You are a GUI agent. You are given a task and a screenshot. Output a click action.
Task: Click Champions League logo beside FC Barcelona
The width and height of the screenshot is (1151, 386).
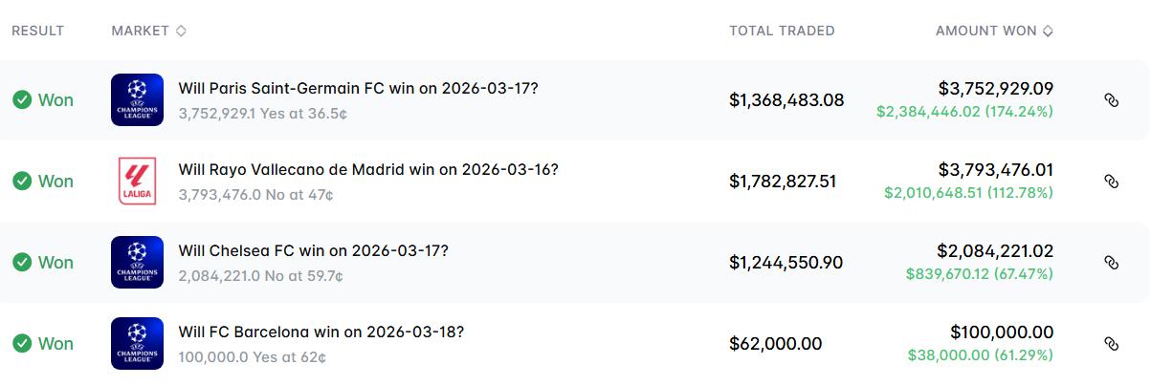(x=138, y=343)
